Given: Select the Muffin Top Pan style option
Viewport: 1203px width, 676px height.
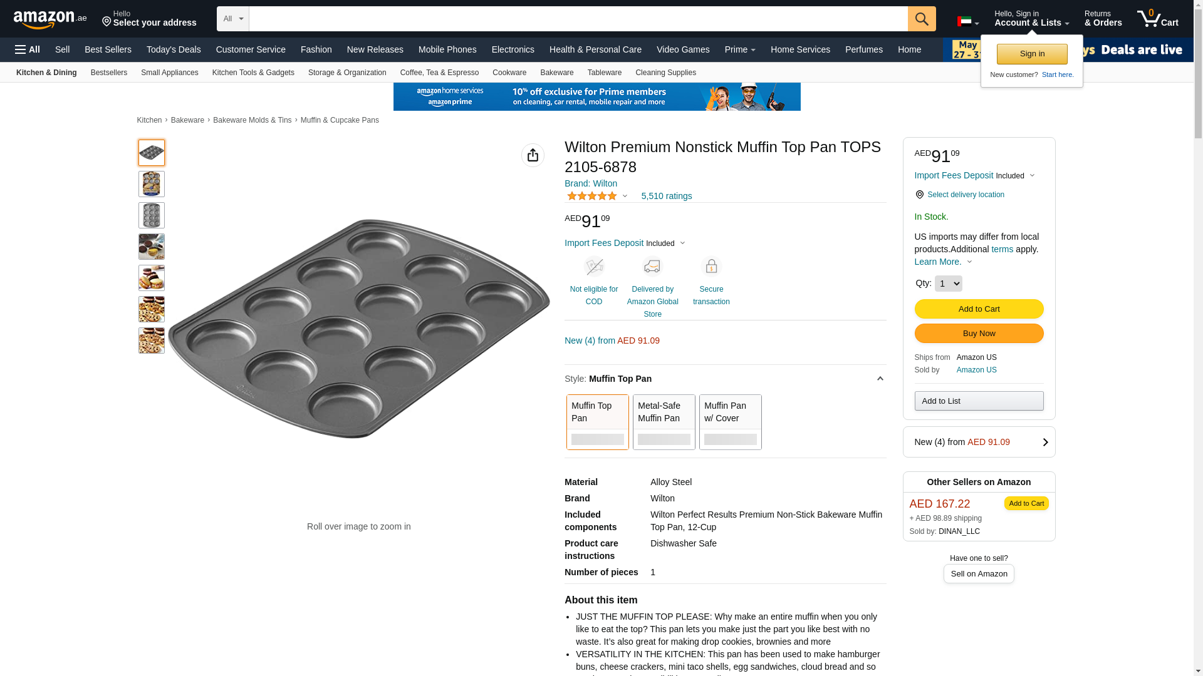Looking at the screenshot, I should pos(597,421).
